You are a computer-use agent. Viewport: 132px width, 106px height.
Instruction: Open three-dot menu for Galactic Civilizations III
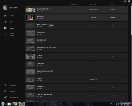click(x=125, y=95)
